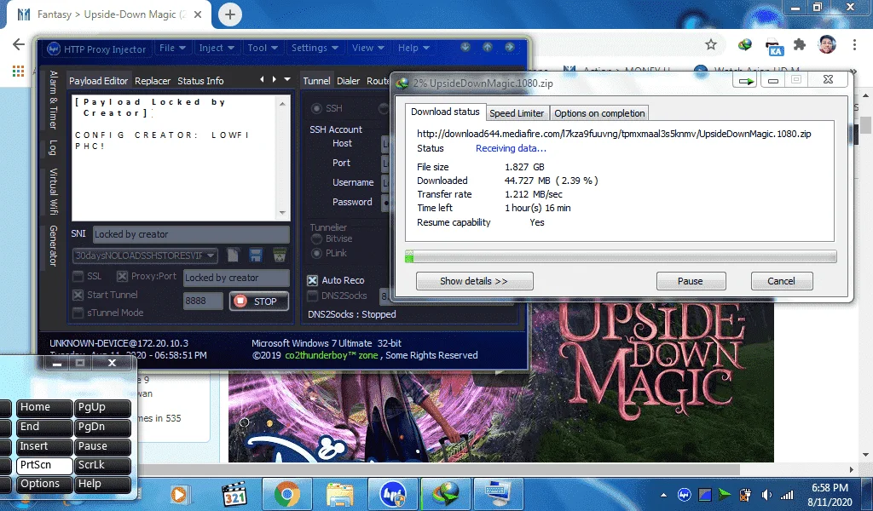Click the right-arrow circle icon in injector title bar

tap(510, 47)
